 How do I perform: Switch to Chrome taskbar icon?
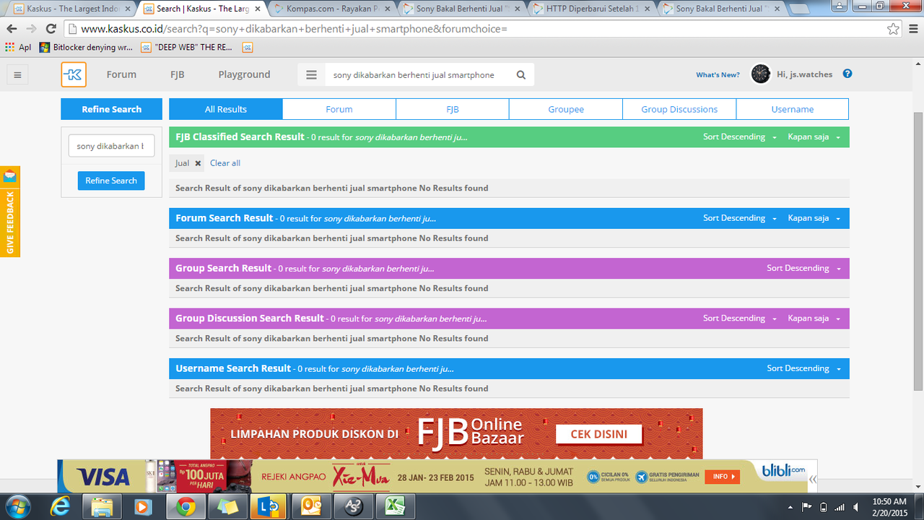(186, 506)
